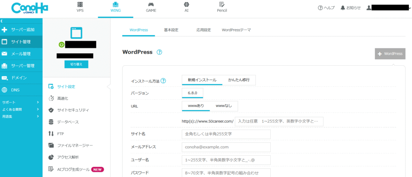Open the GAME service icon
Screen dimensions: 412x177
pos(151,5)
